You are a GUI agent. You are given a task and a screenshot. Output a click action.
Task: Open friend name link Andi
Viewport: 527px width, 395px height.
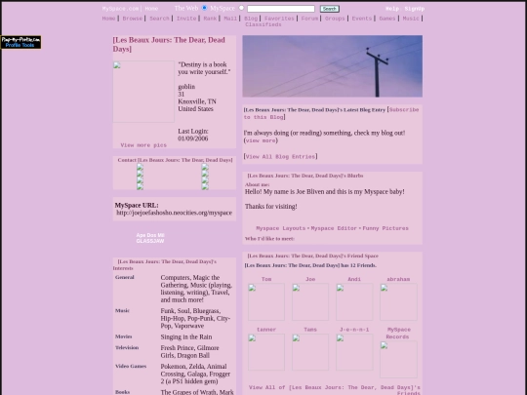354,279
